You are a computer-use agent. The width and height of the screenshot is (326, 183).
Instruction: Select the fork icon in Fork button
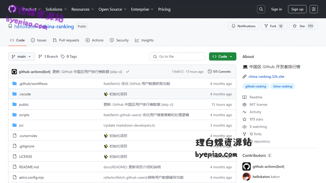[x=266, y=26]
